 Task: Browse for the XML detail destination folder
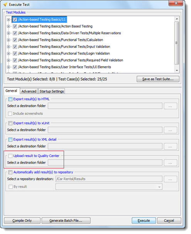(170, 146)
